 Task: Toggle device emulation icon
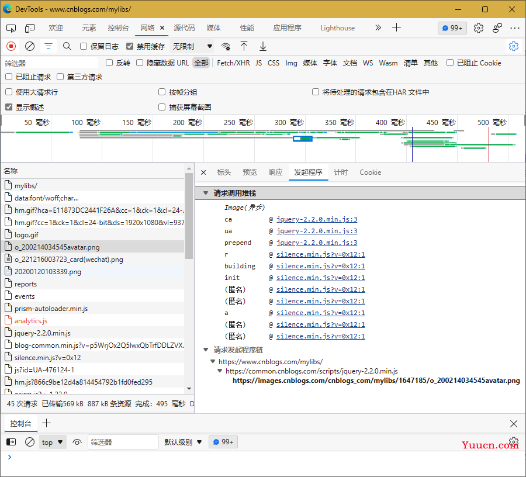(30, 28)
